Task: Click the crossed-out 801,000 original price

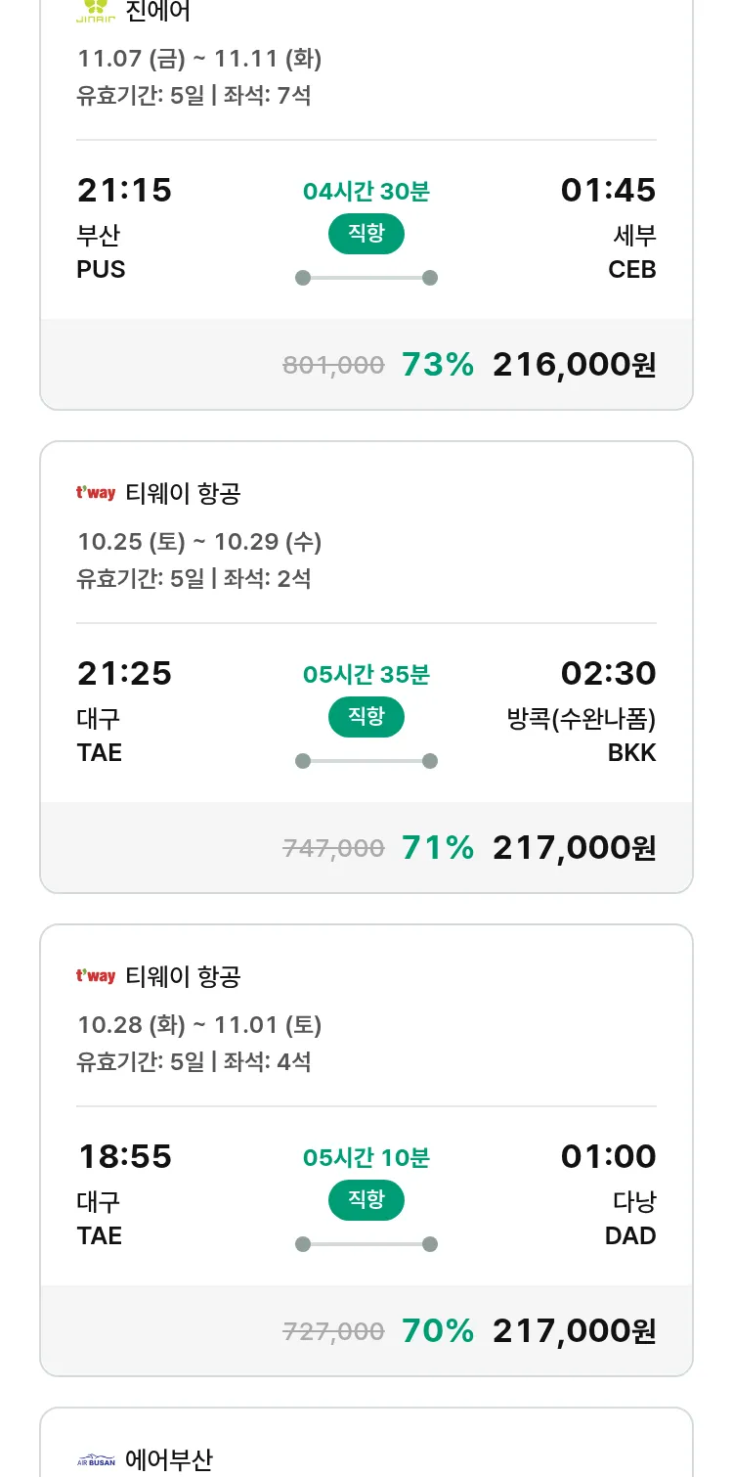Action: (x=333, y=366)
